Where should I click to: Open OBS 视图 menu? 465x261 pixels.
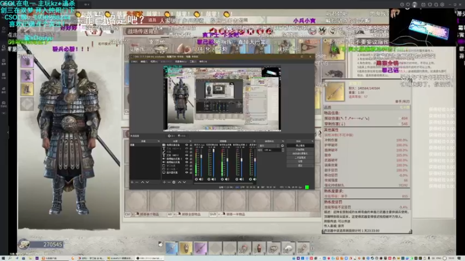click(154, 61)
